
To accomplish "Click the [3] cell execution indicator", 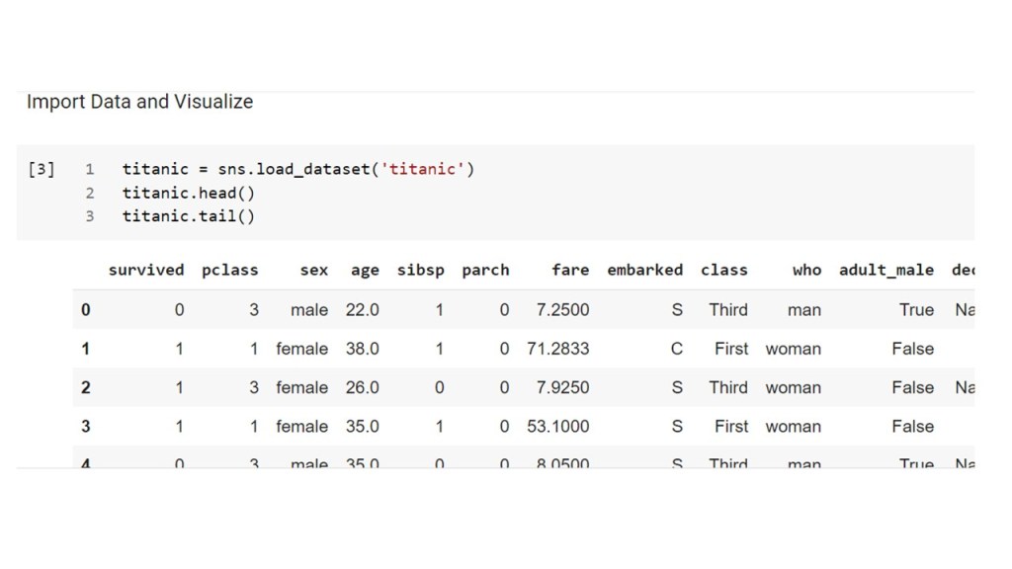I will (x=41, y=169).
